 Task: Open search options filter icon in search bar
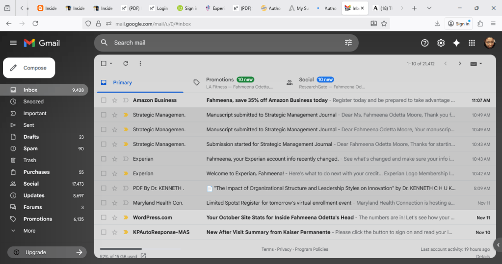pos(348,43)
